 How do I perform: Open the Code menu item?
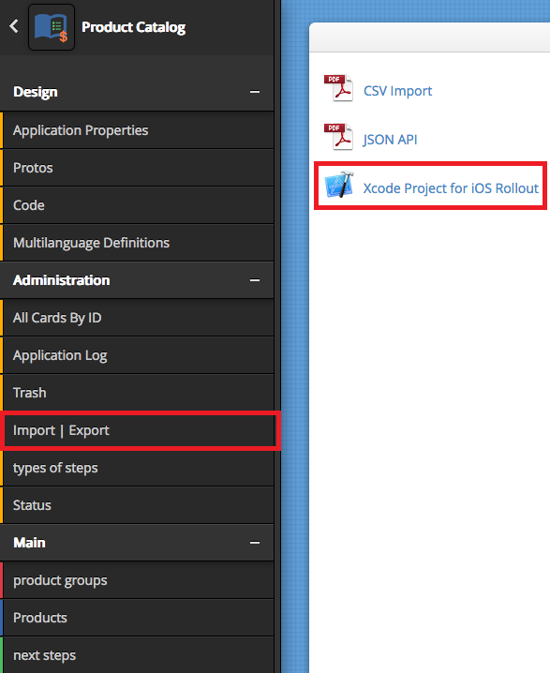137,205
